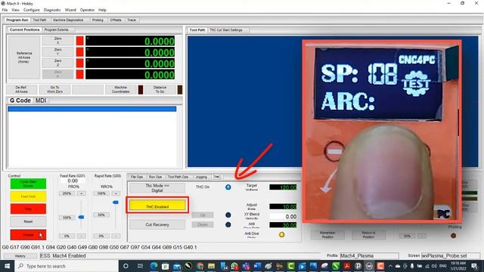The image size is (484, 272).
Task: Set feed rate override to 250%
Action: coord(67,193)
